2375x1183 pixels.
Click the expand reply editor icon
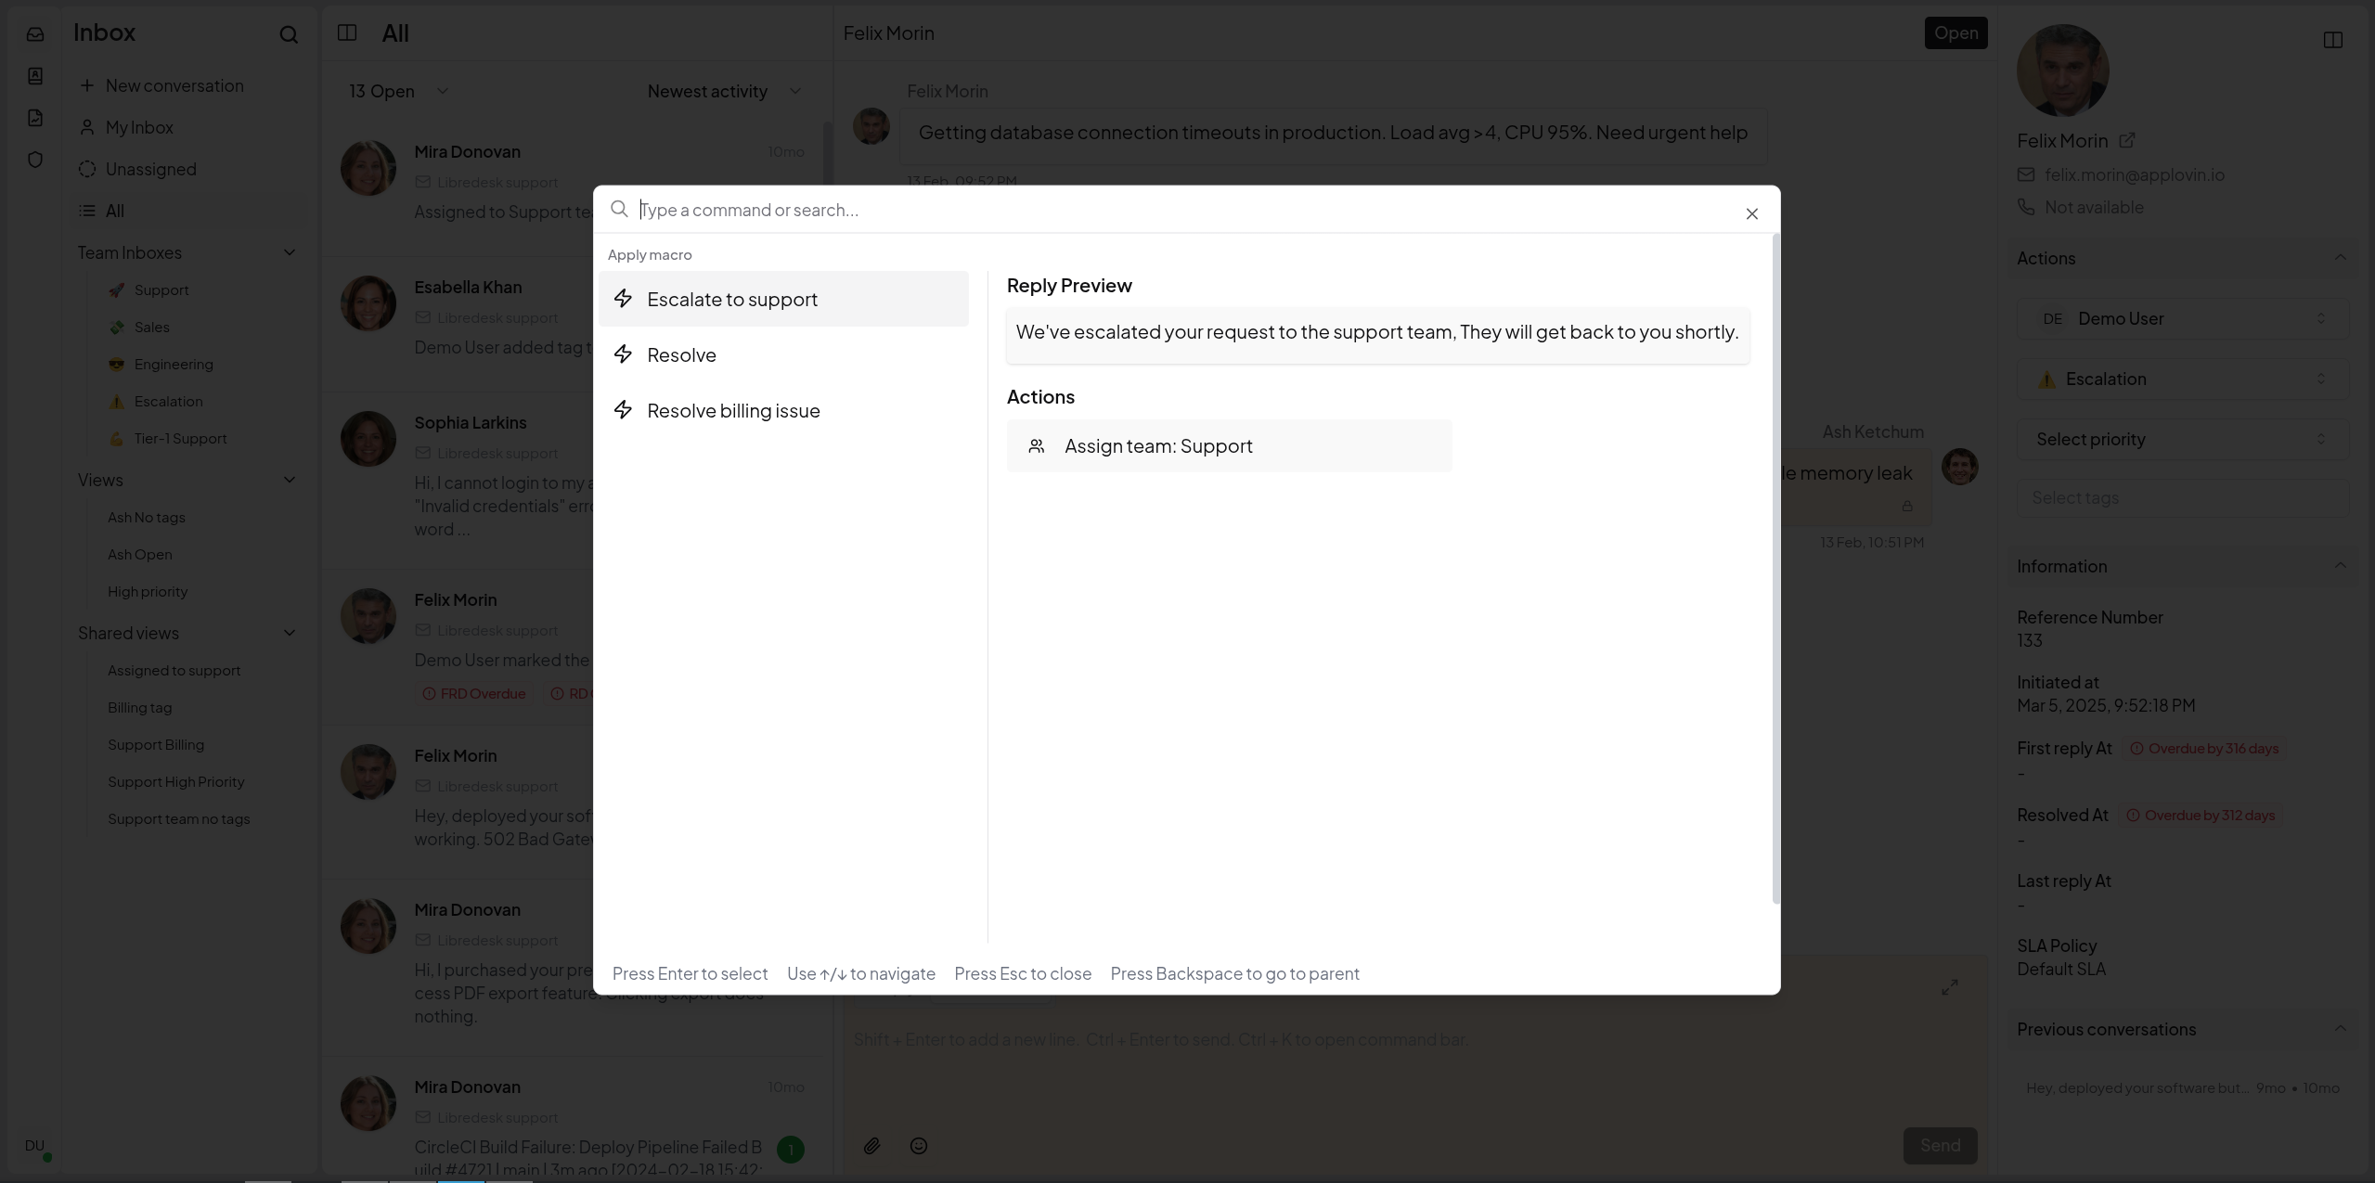pyautogui.click(x=1949, y=987)
